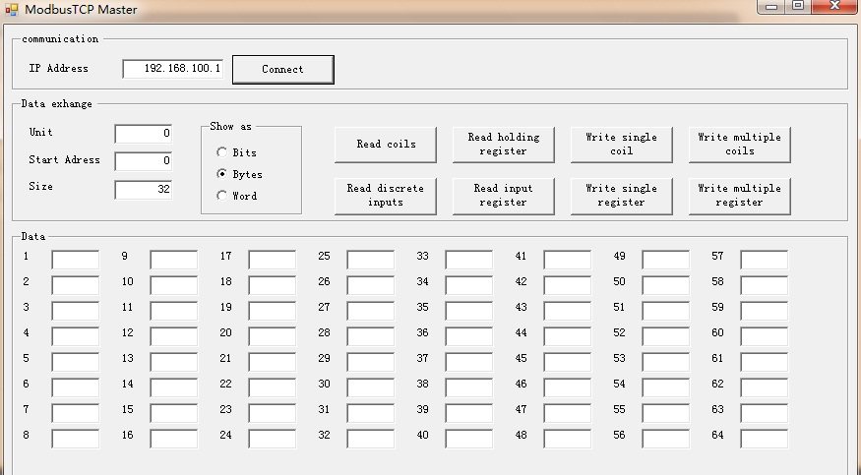The width and height of the screenshot is (861, 475).
Task: Click Read holding register button
Action: click(503, 145)
